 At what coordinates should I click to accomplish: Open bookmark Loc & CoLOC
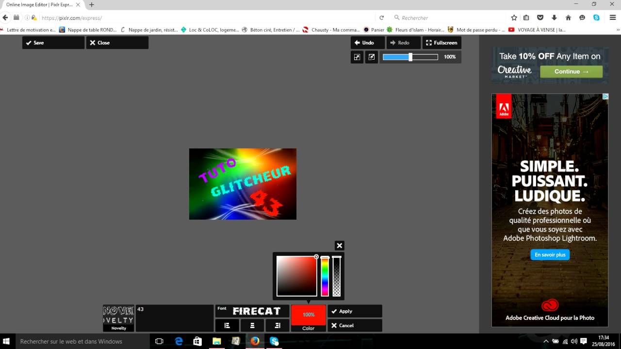(210, 30)
